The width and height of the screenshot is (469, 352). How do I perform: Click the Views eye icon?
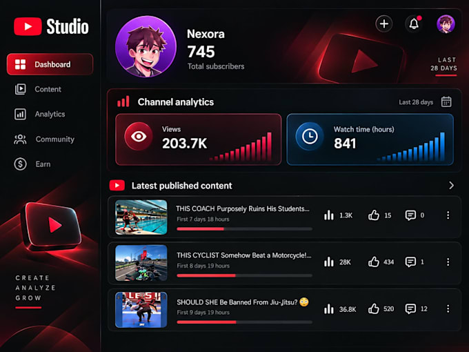[139, 137]
